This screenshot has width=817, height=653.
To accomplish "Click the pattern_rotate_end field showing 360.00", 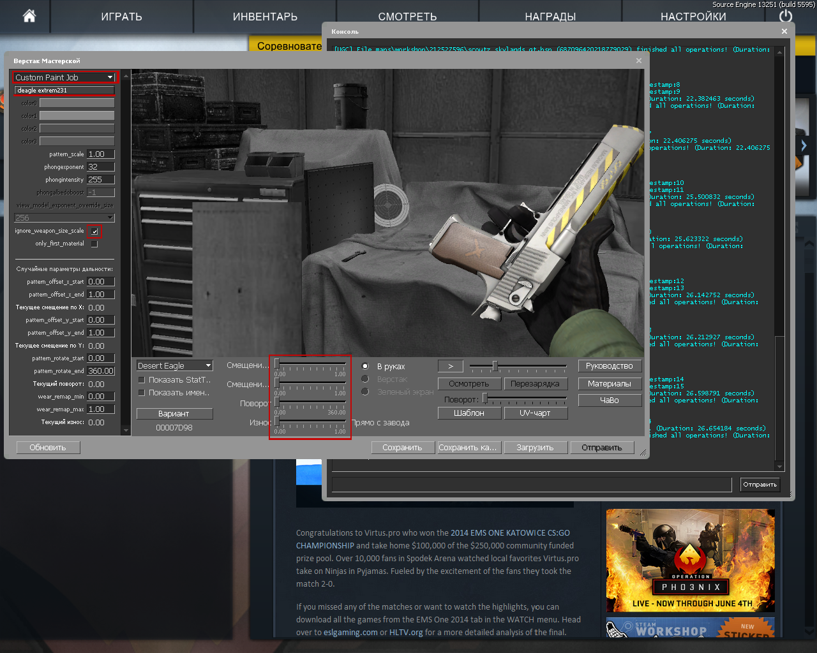I will (x=101, y=371).
